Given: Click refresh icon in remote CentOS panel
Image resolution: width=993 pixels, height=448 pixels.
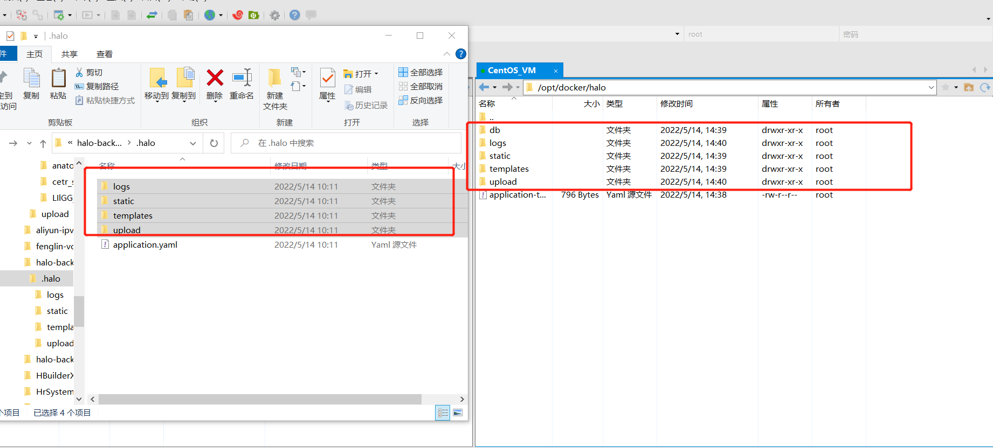Looking at the screenshot, I should pyautogui.click(x=985, y=87).
